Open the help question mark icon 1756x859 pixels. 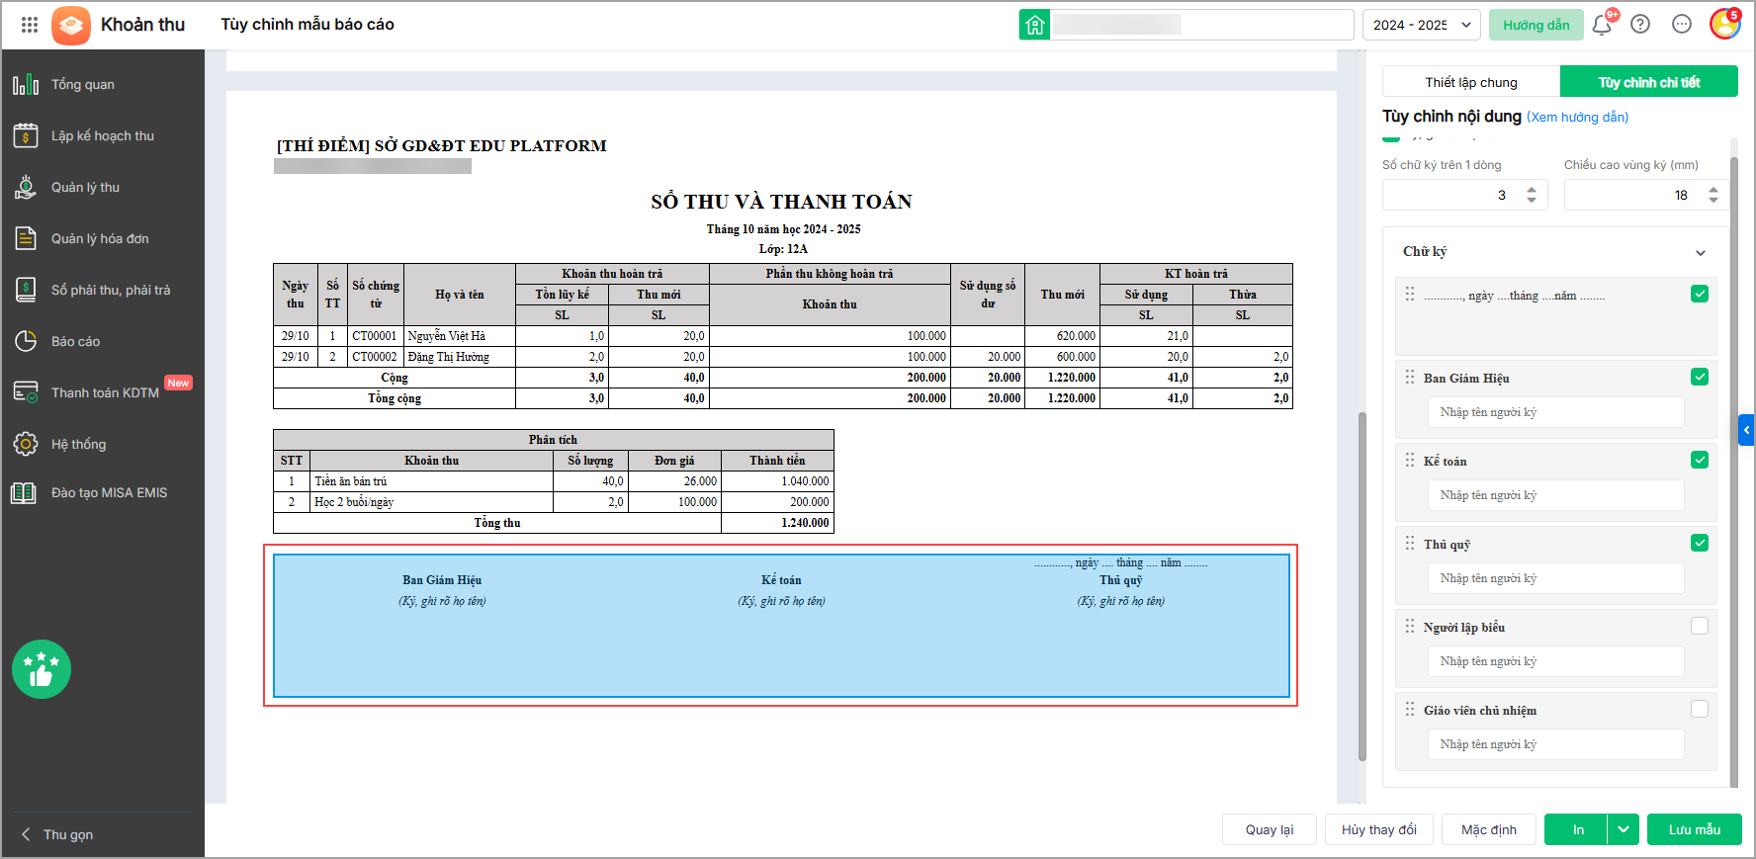[1640, 25]
